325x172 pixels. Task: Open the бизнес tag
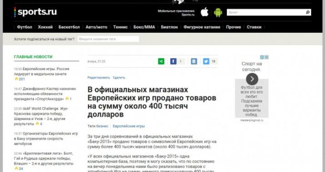[x=102, y=126]
